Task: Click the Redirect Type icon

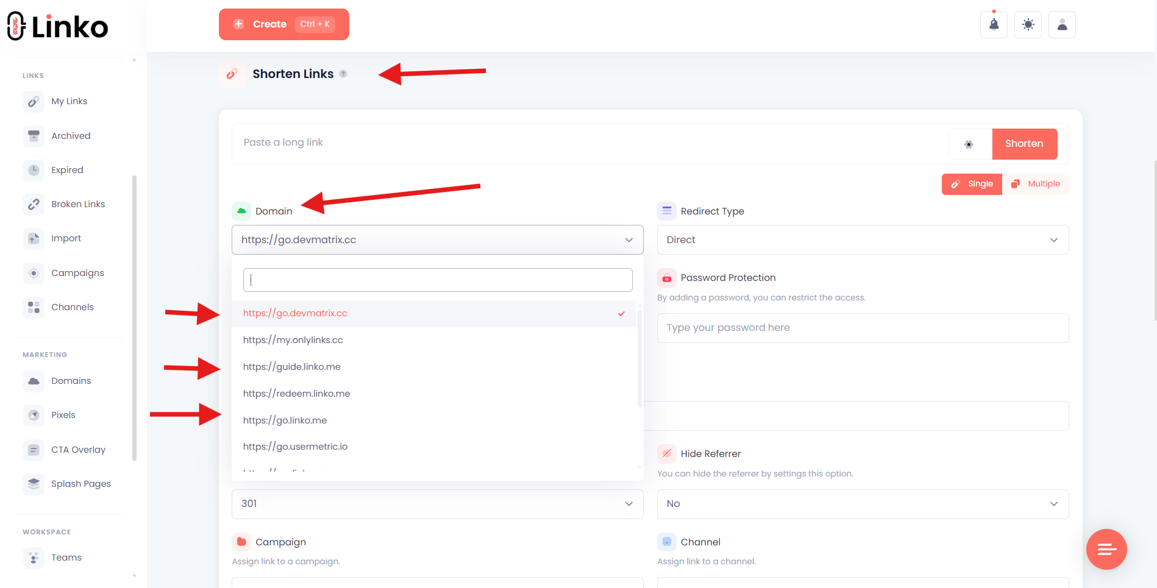Action: (x=667, y=211)
